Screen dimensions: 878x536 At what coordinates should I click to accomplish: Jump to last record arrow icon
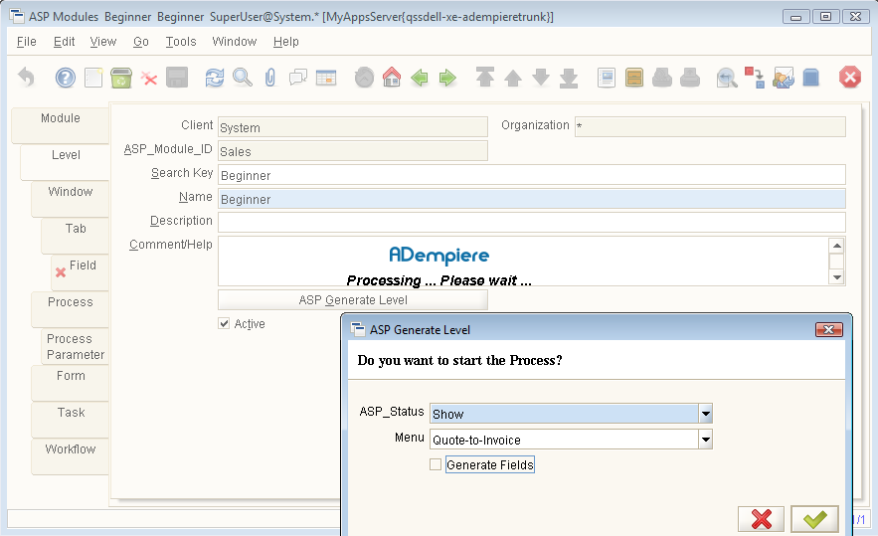(x=569, y=78)
